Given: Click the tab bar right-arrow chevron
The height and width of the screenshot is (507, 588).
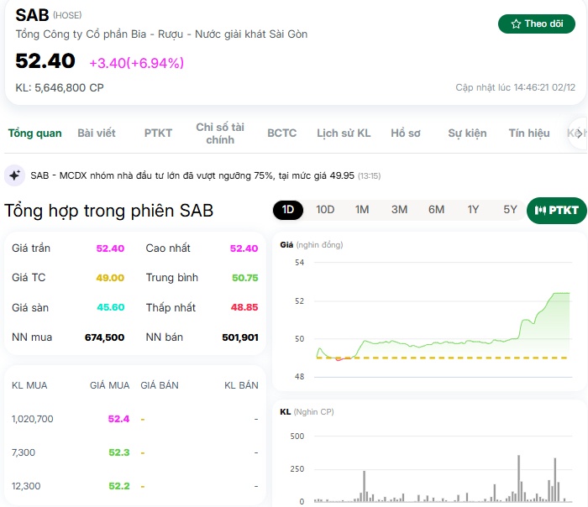Looking at the screenshot, I should [x=580, y=133].
